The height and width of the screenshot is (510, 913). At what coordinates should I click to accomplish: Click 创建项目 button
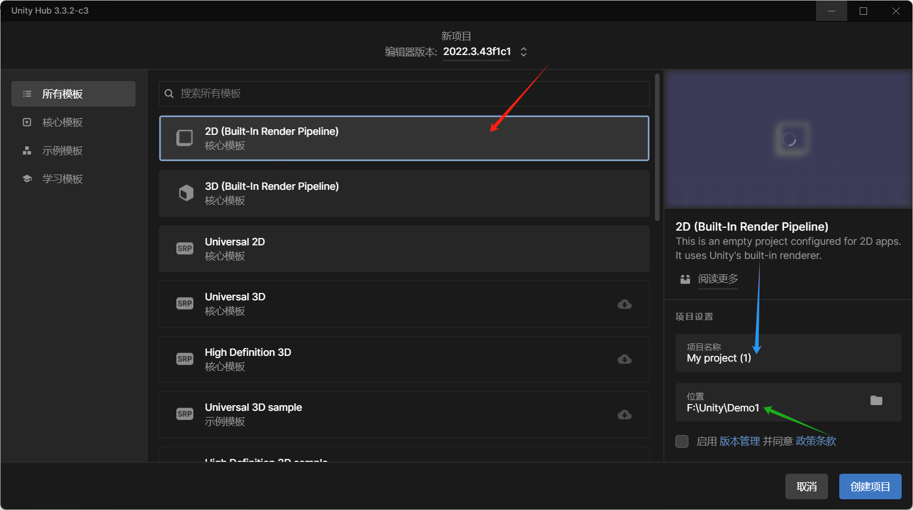pyautogui.click(x=870, y=487)
